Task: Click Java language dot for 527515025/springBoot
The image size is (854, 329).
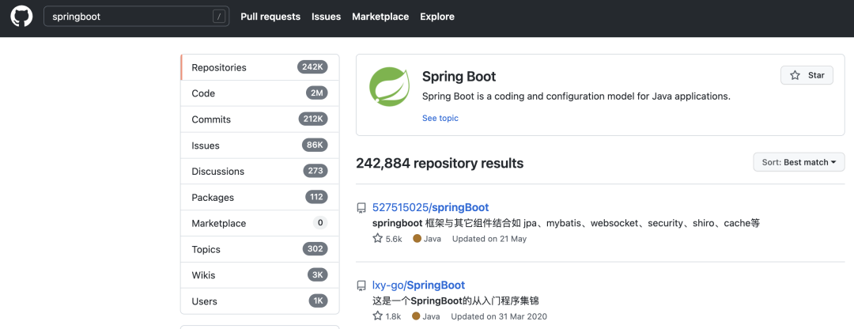Action: pos(418,239)
